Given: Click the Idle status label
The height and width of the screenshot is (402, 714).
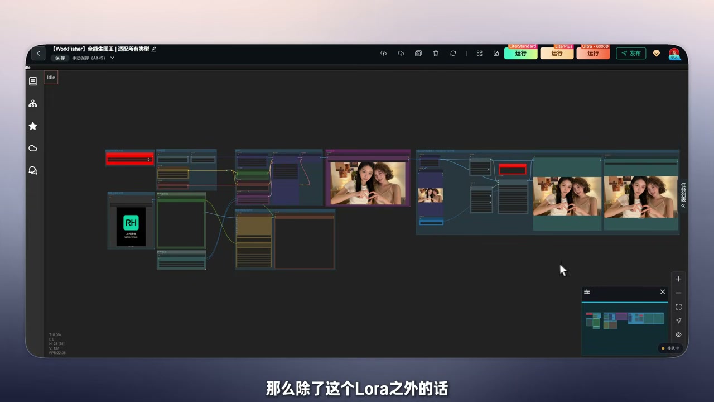Looking at the screenshot, I should pyautogui.click(x=51, y=78).
